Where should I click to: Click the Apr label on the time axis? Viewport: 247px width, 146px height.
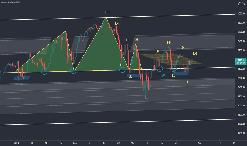199,143
